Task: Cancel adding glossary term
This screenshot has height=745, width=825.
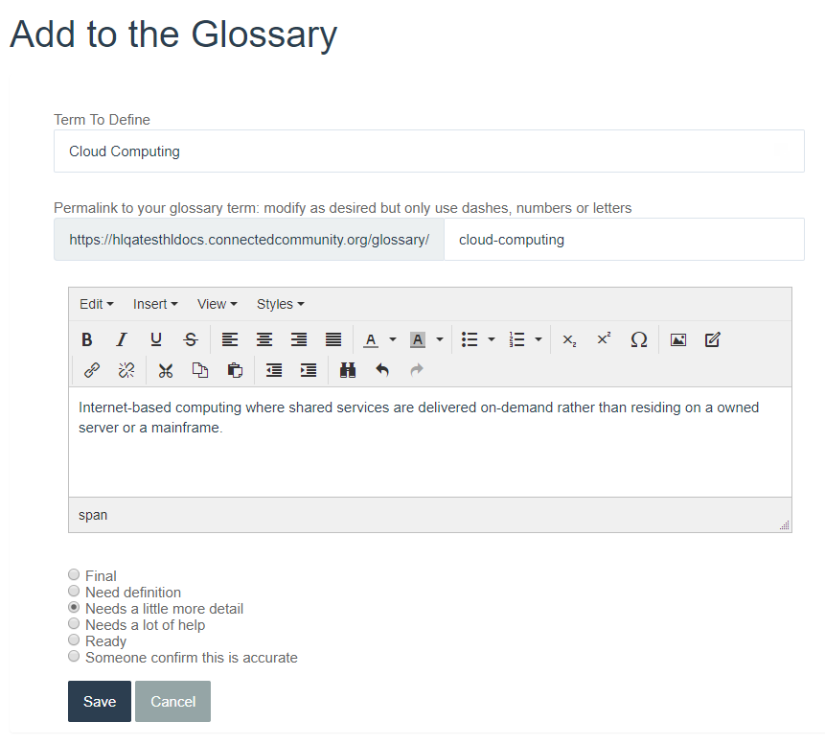Action: coord(172,701)
